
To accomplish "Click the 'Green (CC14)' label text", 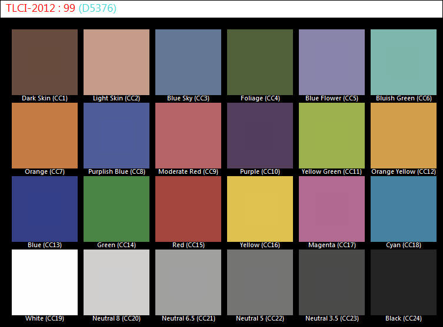I will pyautogui.click(x=116, y=245).
